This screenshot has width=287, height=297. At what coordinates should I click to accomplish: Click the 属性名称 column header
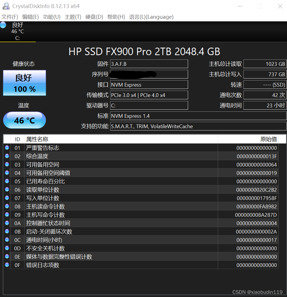click(121, 139)
